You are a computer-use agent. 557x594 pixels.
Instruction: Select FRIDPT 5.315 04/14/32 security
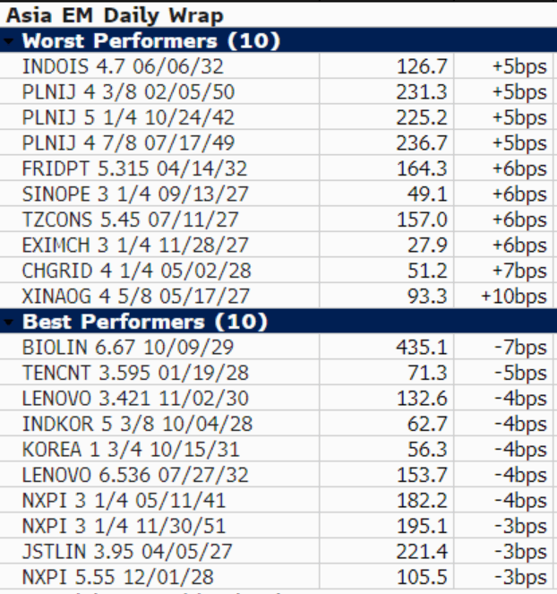pyautogui.click(x=134, y=168)
